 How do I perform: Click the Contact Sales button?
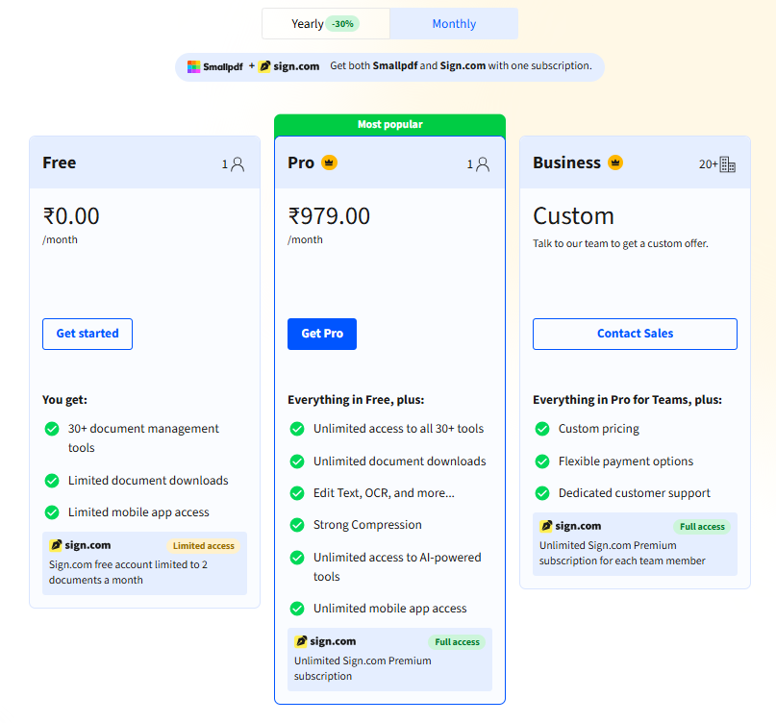635,334
